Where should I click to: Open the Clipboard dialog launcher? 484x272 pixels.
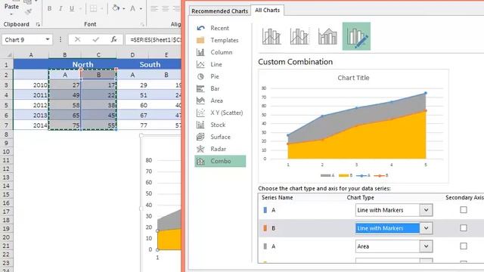pos(38,24)
